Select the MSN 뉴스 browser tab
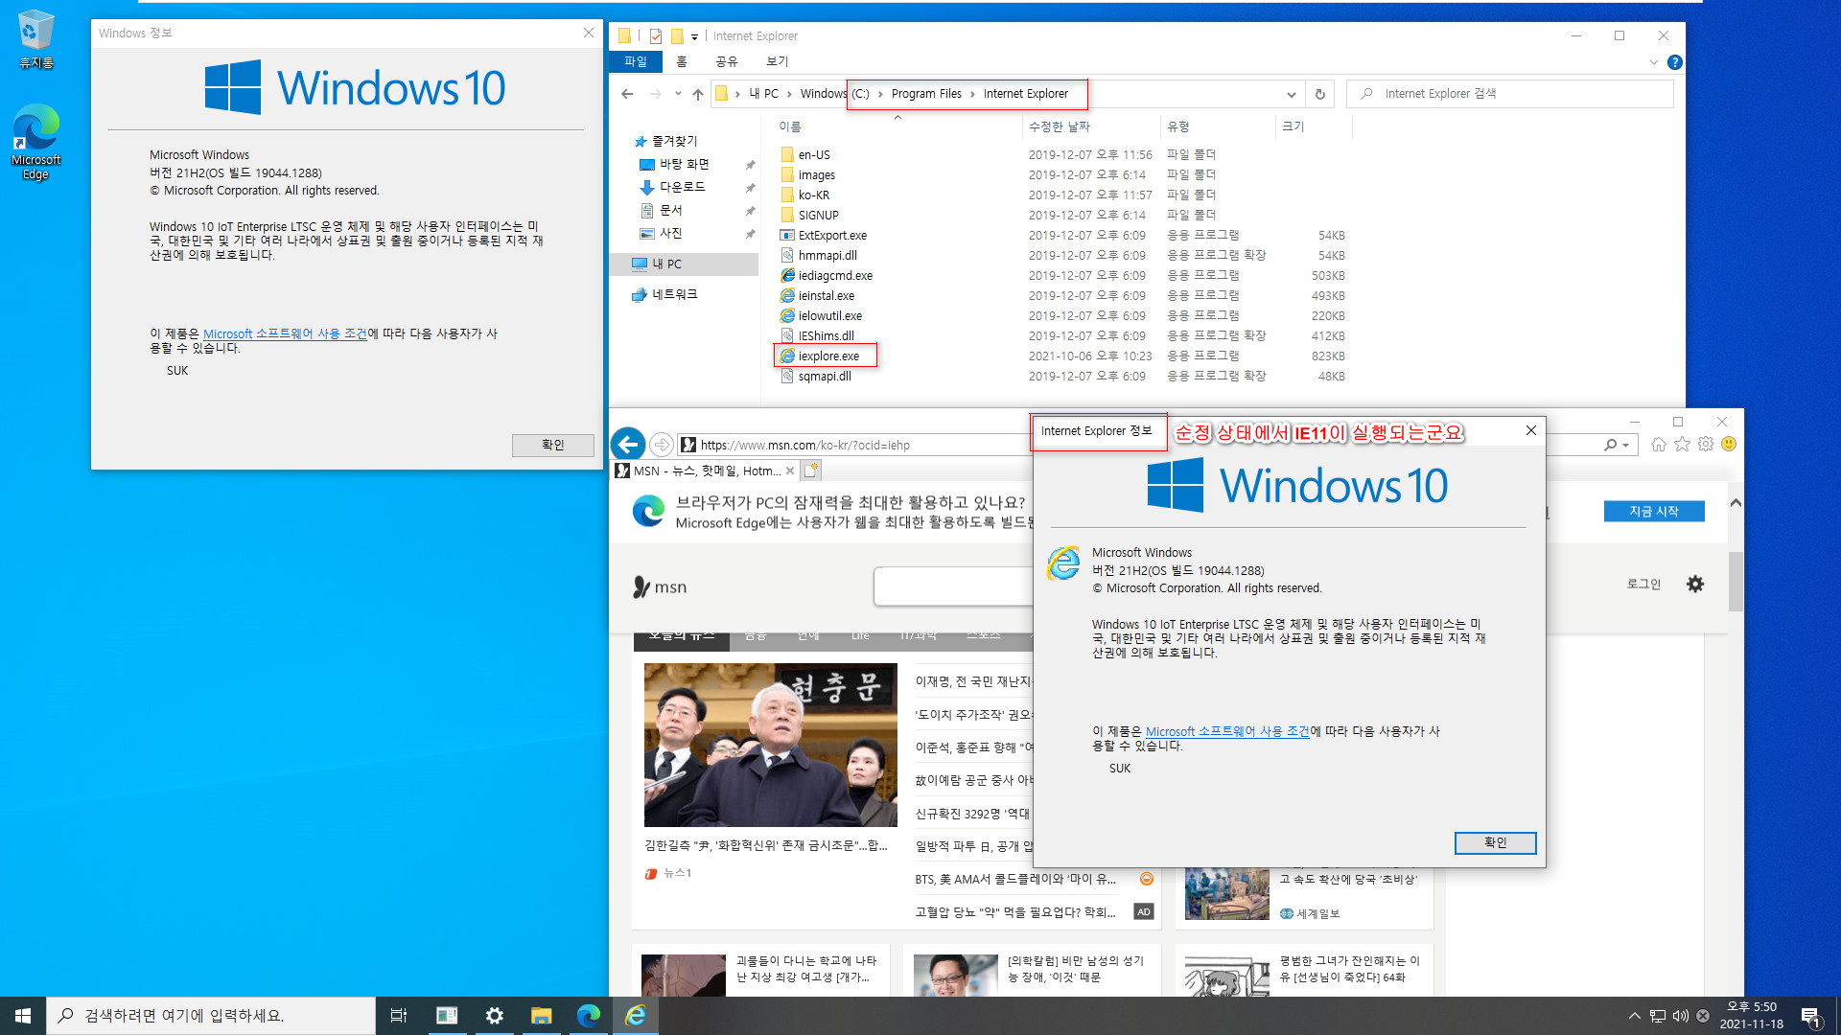The width and height of the screenshot is (1841, 1035). click(705, 471)
